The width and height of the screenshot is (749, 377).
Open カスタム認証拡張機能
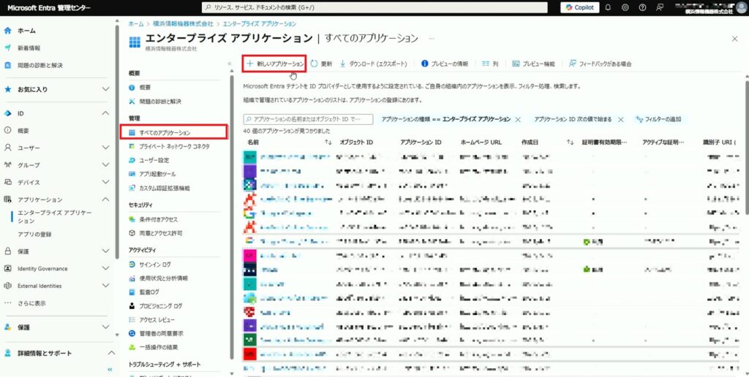pos(165,188)
